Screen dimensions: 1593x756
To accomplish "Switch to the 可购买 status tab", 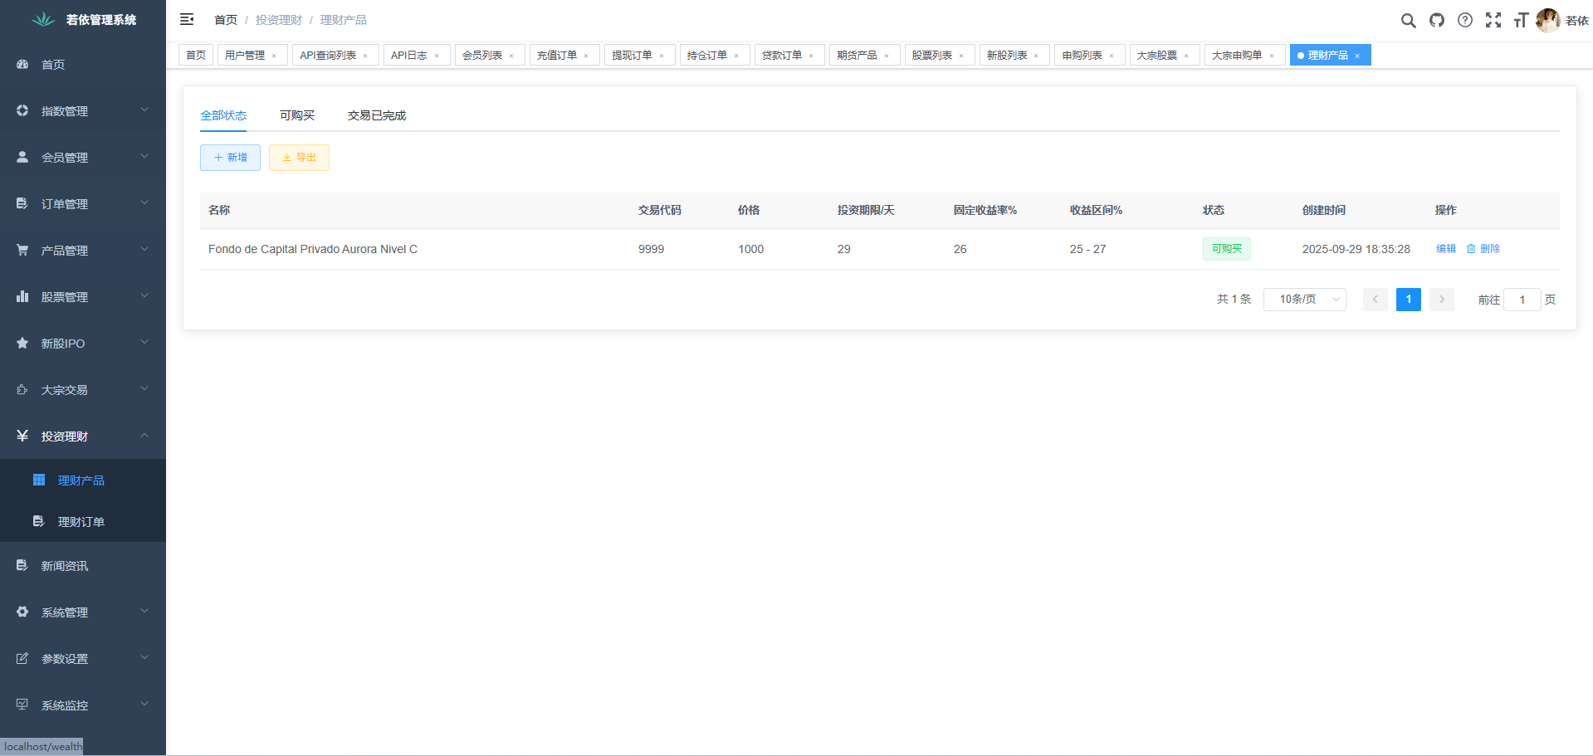I will [x=296, y=115].
